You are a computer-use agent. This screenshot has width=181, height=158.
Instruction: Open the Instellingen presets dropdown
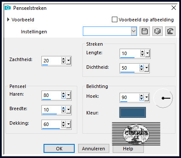[x=134, y=31]
